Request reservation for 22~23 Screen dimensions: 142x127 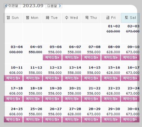click(x=111, y=99)
